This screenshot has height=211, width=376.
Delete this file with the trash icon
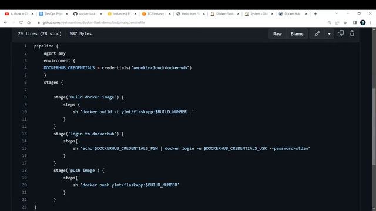click(x=352, y=34)
